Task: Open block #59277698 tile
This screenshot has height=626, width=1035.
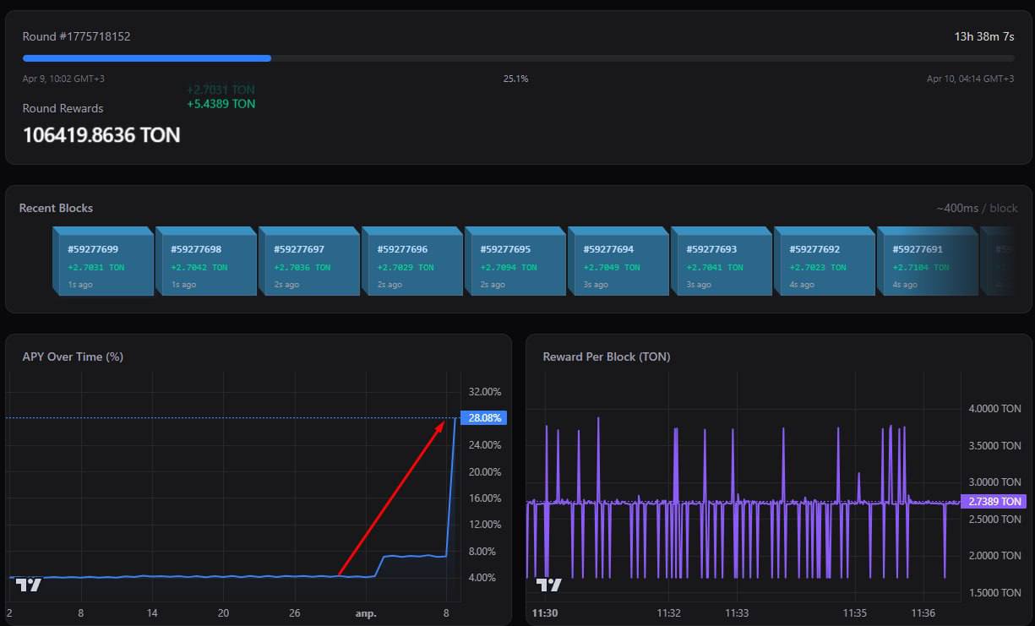Action: click(205, 264)
